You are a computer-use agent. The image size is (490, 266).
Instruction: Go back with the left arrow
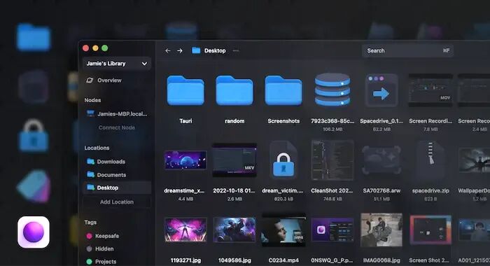[x=168, y=50]
